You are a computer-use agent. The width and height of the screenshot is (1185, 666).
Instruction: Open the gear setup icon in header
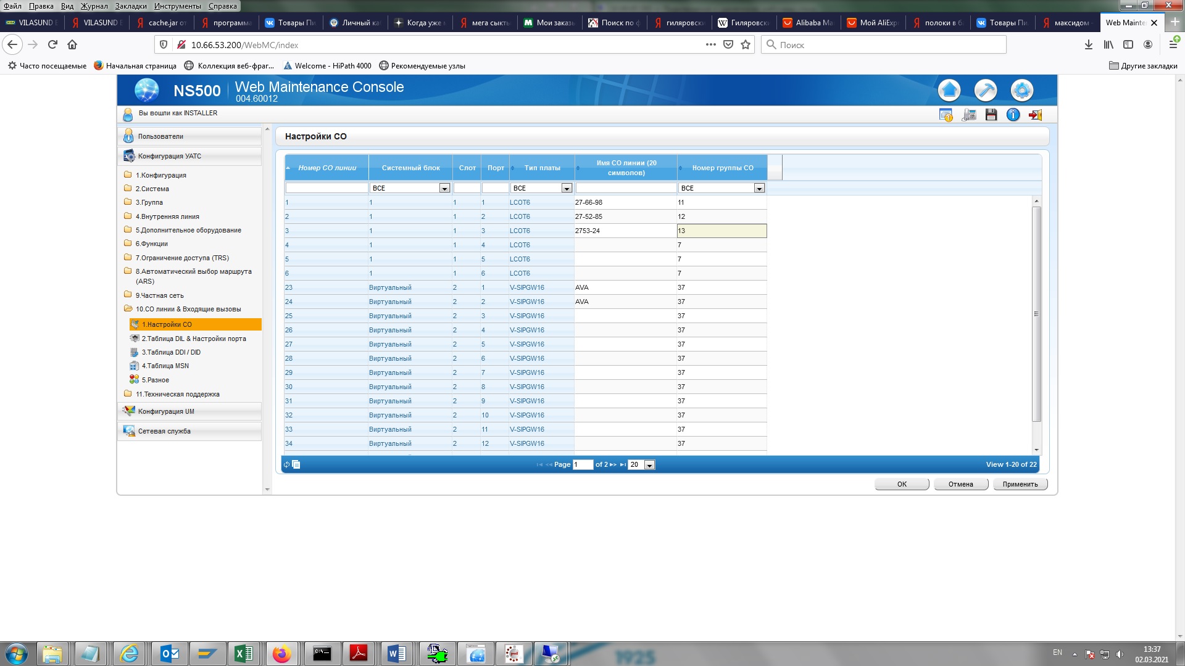[x=1021, y=91]
